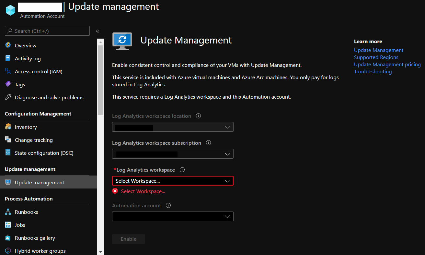Click the red error icon under workspace dropdown
425x255 pixels.
coord(115,191)
